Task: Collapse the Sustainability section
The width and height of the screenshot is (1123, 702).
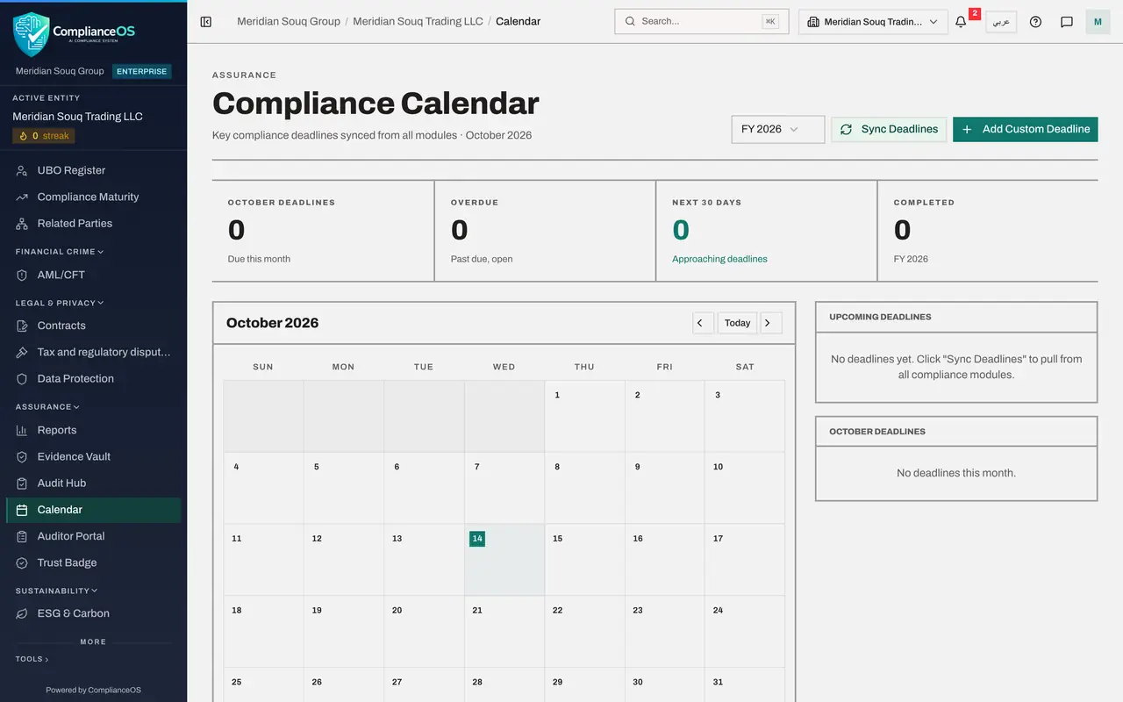Action: click(x=56, y=591)
